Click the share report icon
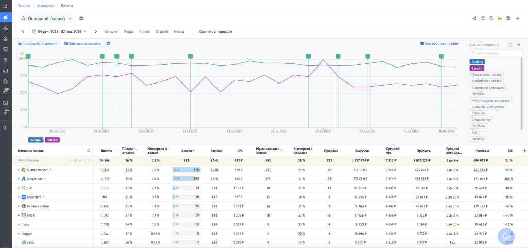 click(x=474, y=19)
